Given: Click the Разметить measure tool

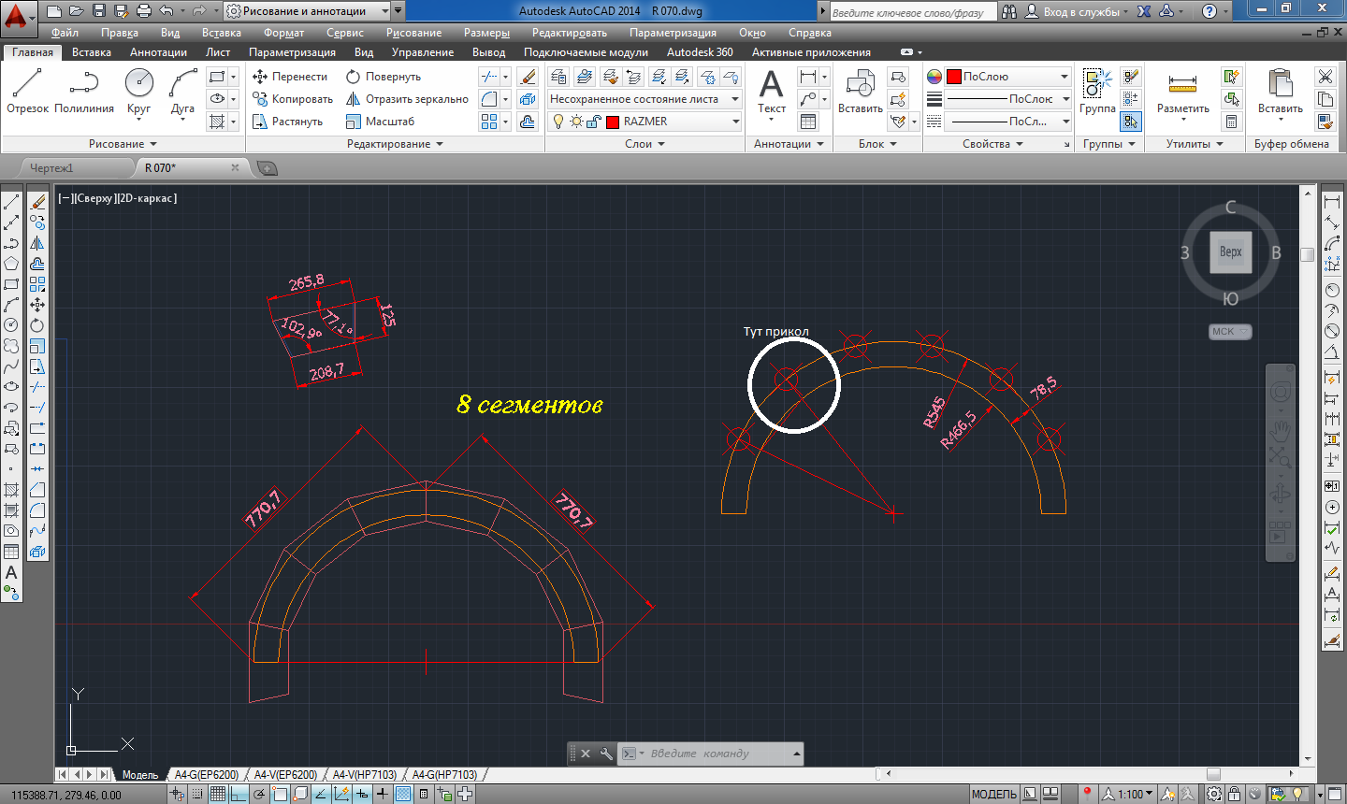Looking at the screenshot, I should [x=1182, y=92].
